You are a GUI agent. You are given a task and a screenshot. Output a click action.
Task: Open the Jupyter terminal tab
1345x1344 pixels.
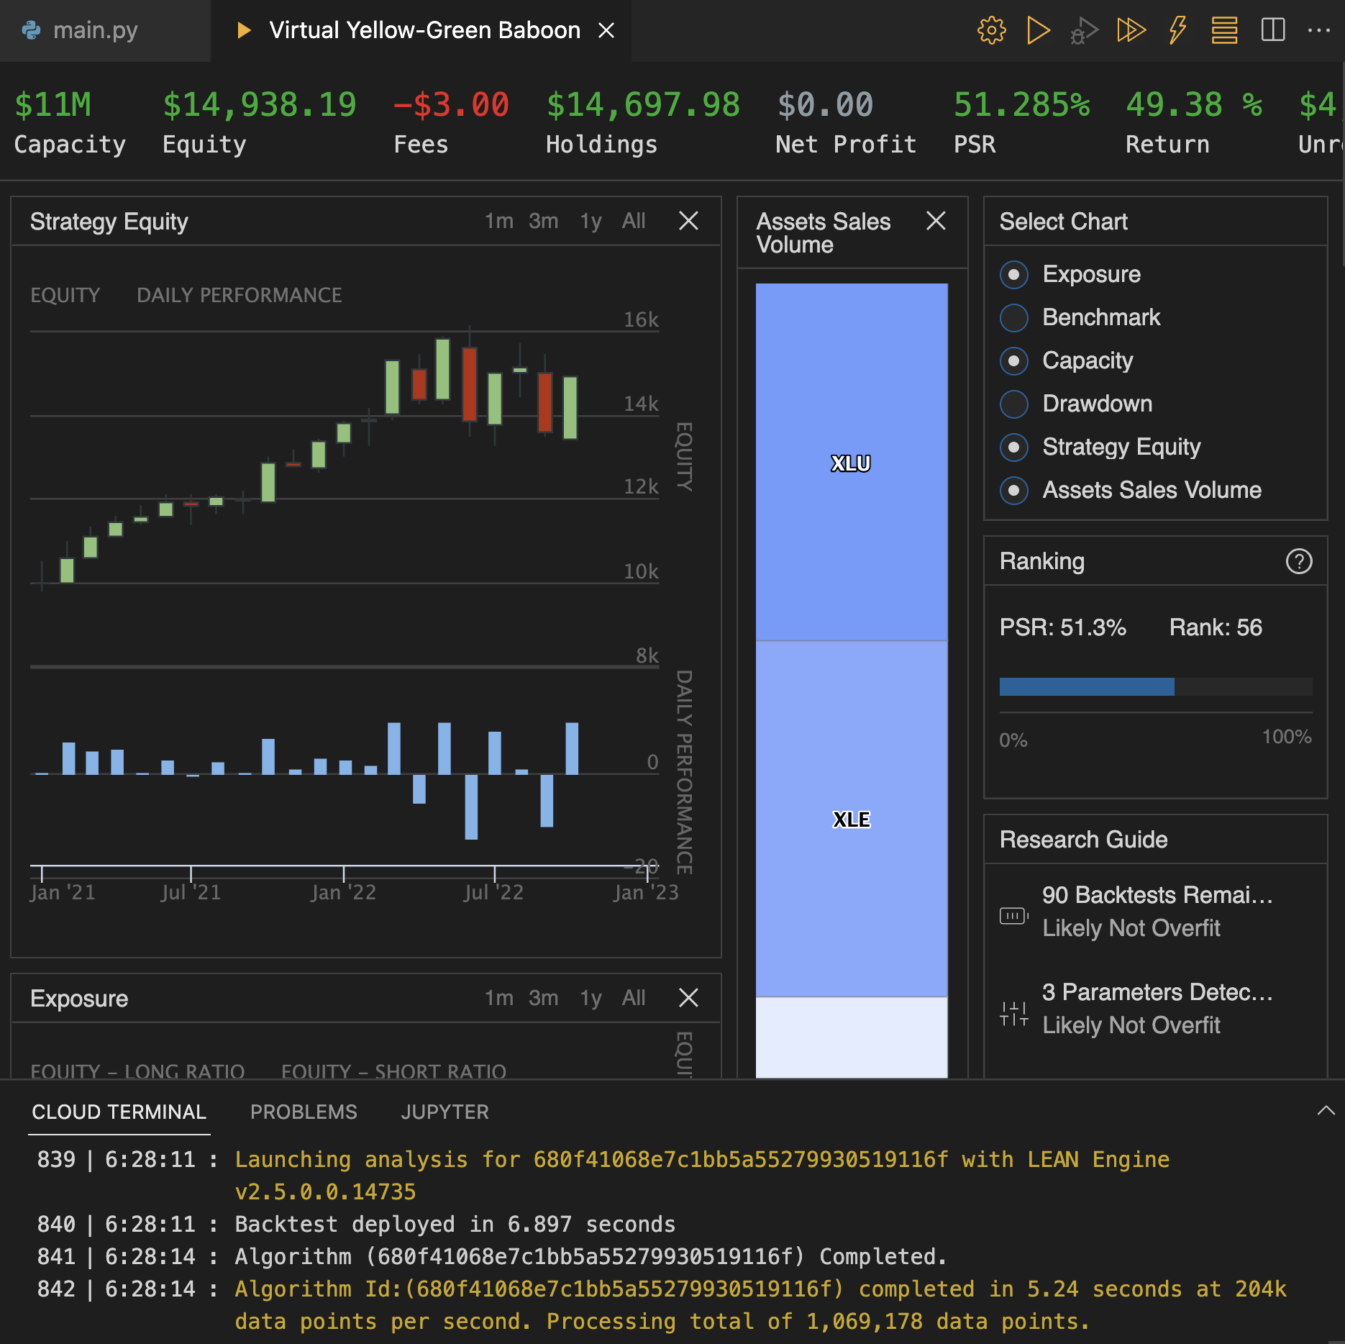[x=444, y=1112]
